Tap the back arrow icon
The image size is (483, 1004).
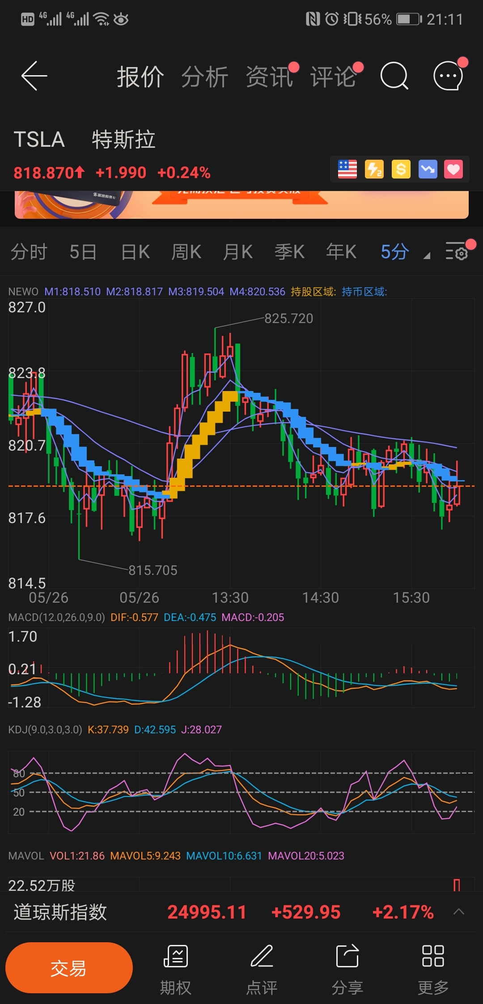click(x=34, y=76)
